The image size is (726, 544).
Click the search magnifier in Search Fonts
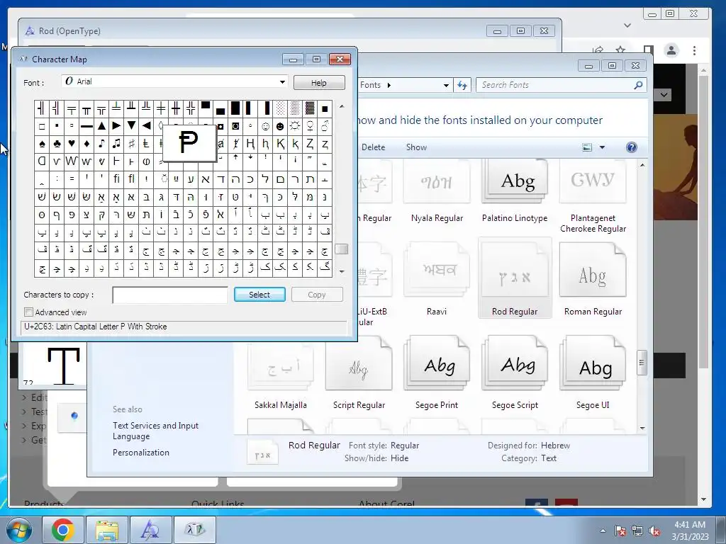[638, 85]
